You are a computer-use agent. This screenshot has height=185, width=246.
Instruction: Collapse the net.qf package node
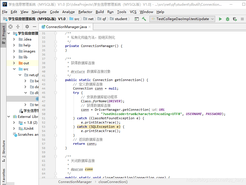20,75
